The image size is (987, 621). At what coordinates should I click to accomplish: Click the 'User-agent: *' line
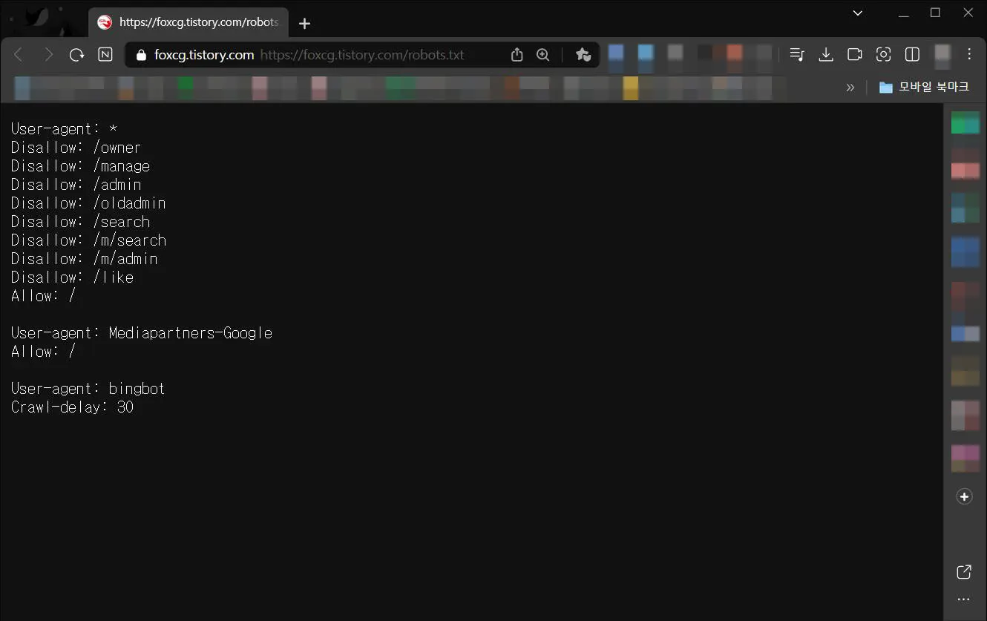(65, 129)
